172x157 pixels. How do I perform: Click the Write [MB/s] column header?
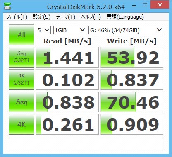tap(132, 41)
